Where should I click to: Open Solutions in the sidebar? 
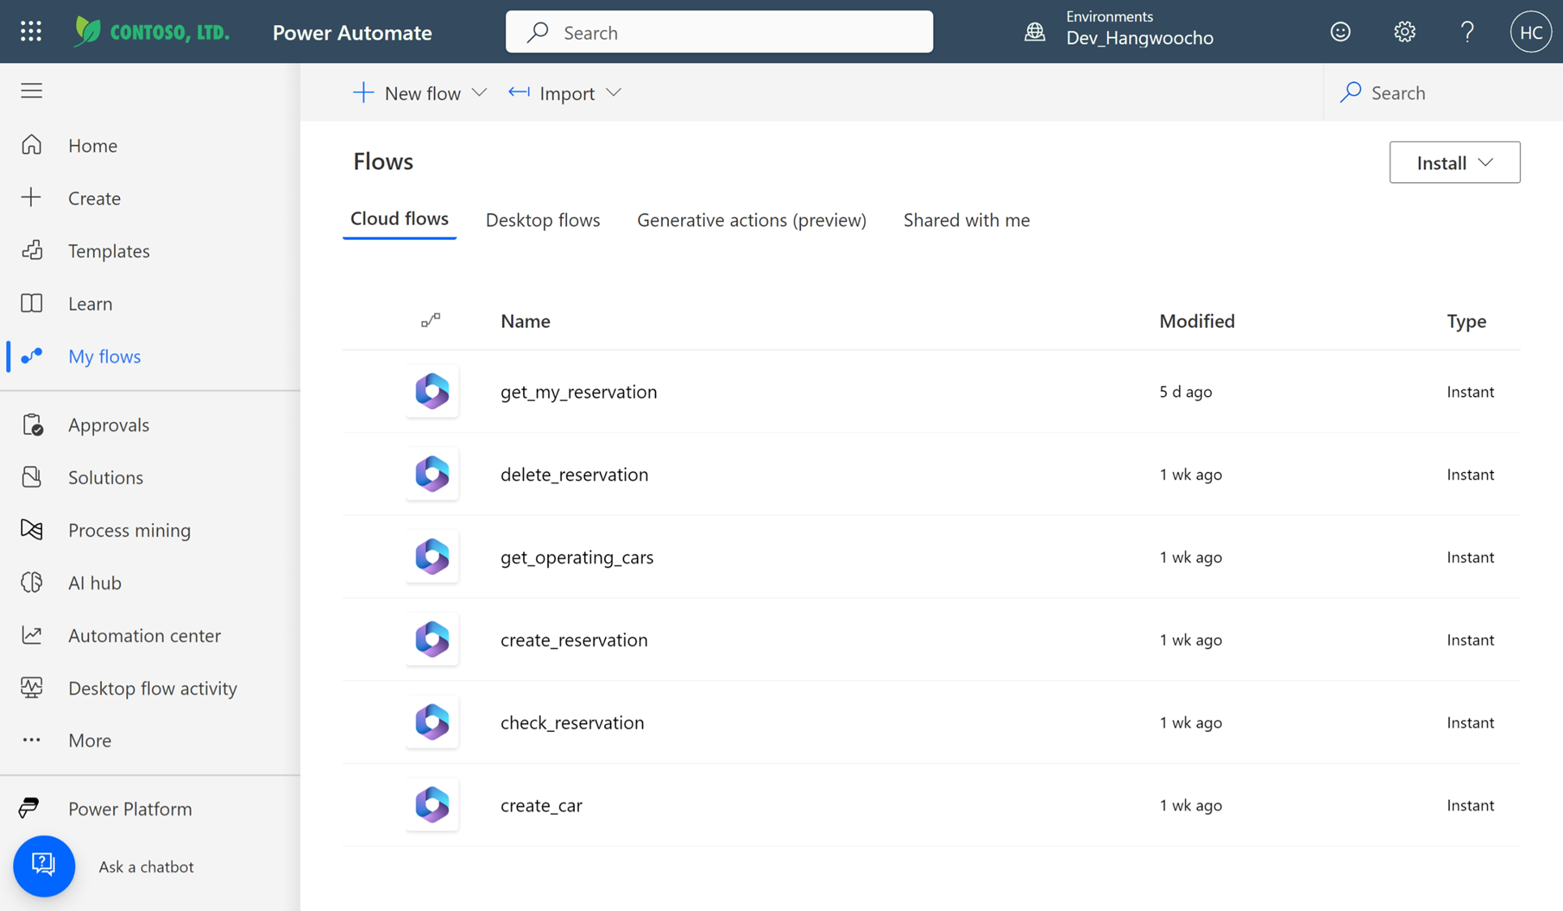tap(105, 477)
